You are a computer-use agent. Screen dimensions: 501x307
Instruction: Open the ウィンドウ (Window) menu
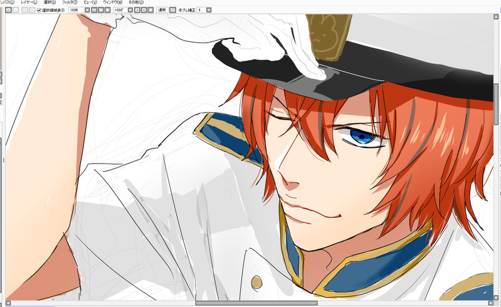[112, 3]
